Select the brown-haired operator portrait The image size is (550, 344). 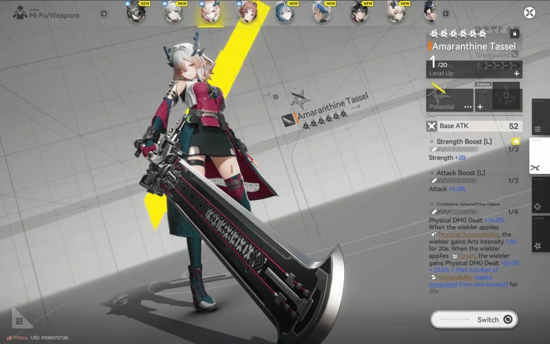[248, 12]
